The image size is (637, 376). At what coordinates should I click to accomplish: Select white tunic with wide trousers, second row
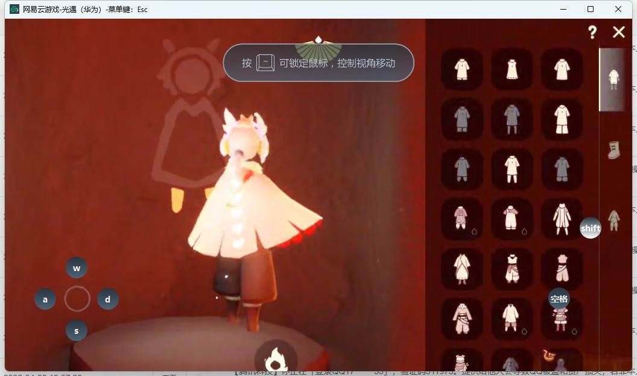pyautogui.click(x=562, y=119)
